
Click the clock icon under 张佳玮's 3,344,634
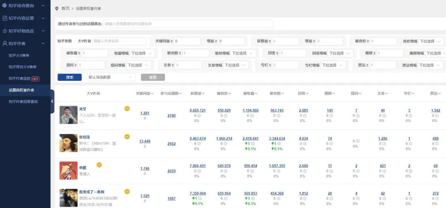pos(279,144)
